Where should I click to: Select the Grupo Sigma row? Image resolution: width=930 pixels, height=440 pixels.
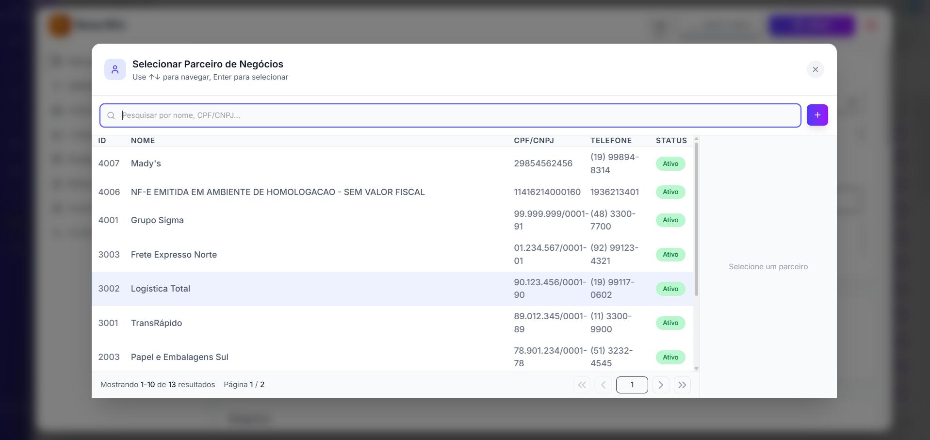click(x=392, y=220)
